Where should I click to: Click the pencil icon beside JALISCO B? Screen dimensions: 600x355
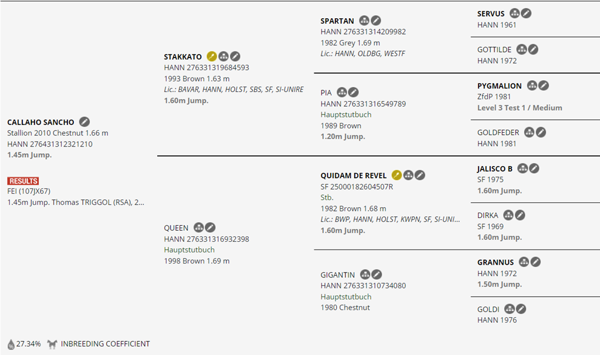(x=534, y=168)
